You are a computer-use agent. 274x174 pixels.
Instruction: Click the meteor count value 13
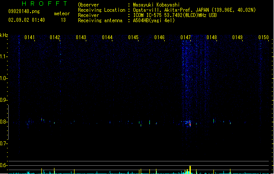(x=63, y=20)
